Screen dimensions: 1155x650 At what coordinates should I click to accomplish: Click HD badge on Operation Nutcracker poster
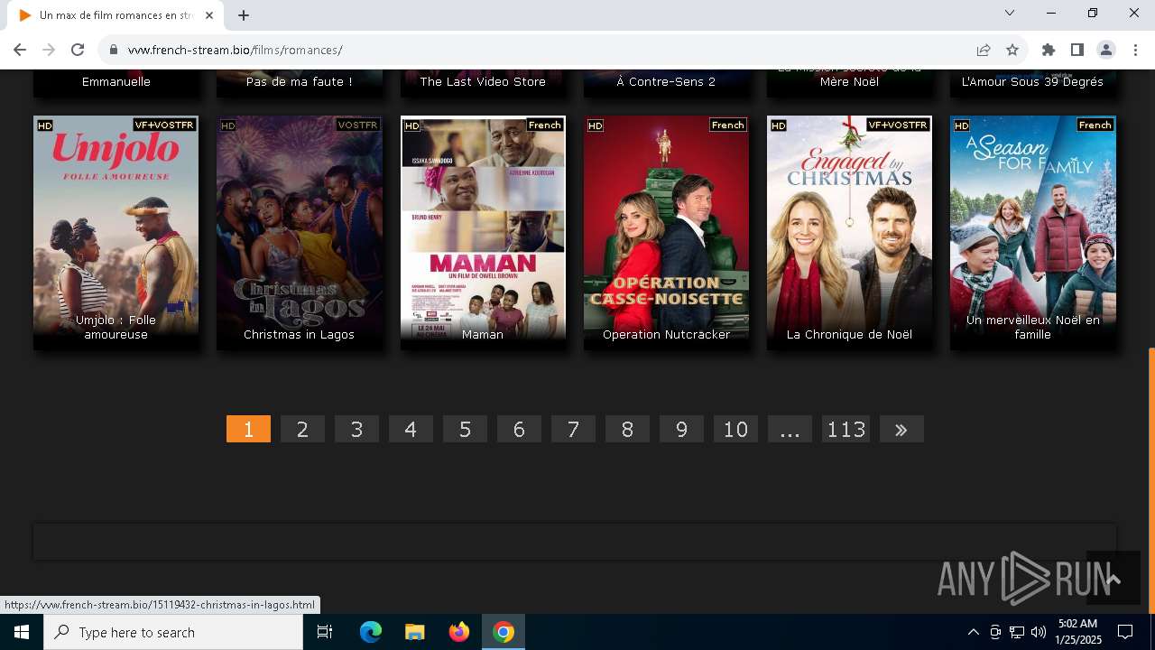point(596,125)
